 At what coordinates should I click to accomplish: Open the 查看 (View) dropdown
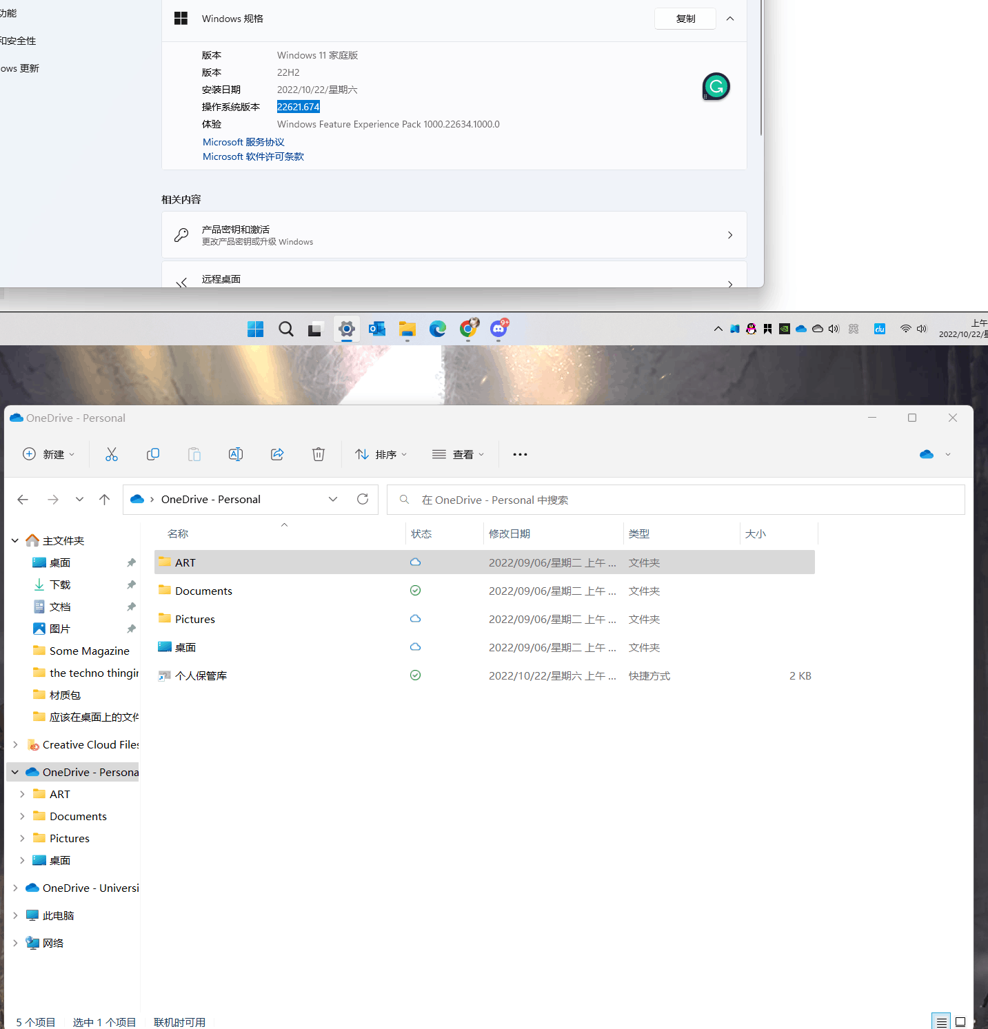tap(458, 454)
